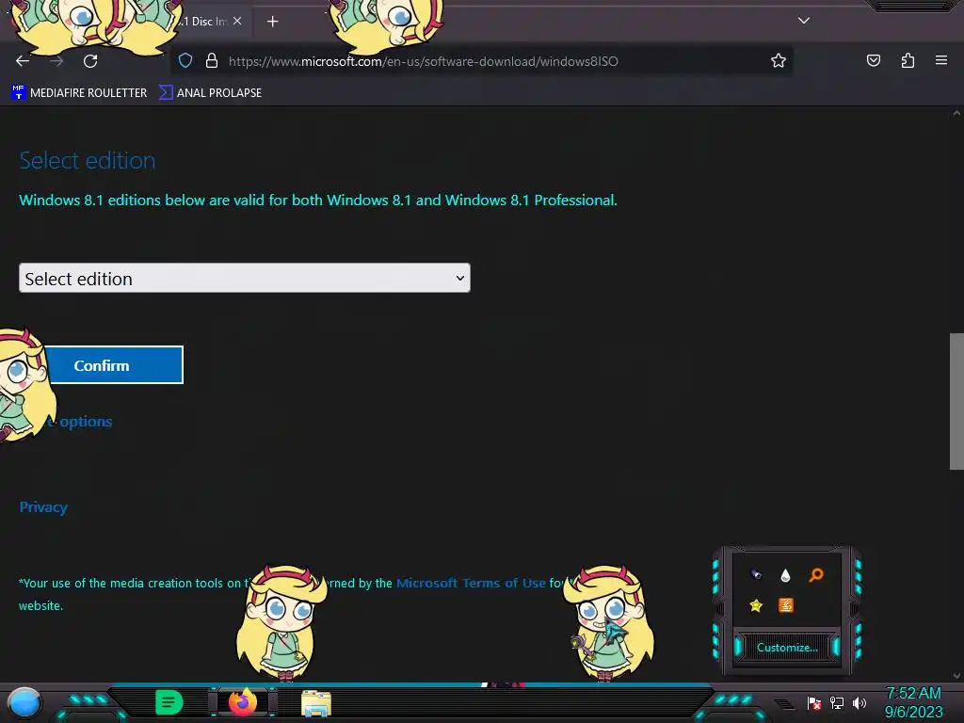Open the Microsoft Terms of Use link

[x=471, y=583]
